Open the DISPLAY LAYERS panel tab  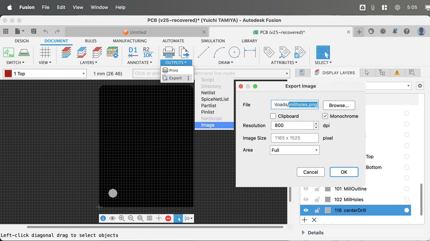point(335,73)
